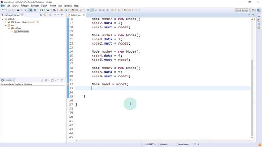Select the Selftuts.java editor tab

pyautogui.click(x=76, y=15)
